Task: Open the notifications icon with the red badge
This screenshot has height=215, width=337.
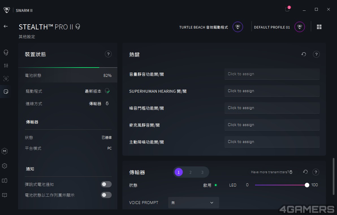Action: point(287,9)
